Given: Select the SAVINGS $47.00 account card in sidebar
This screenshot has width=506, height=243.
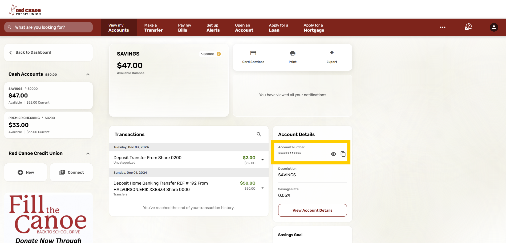Looking at the screenshot, I should 48,96.
